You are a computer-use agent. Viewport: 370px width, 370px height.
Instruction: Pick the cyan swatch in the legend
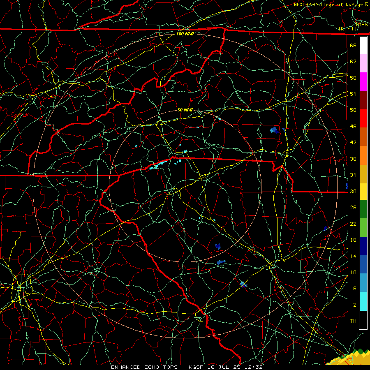pos(363,301)
